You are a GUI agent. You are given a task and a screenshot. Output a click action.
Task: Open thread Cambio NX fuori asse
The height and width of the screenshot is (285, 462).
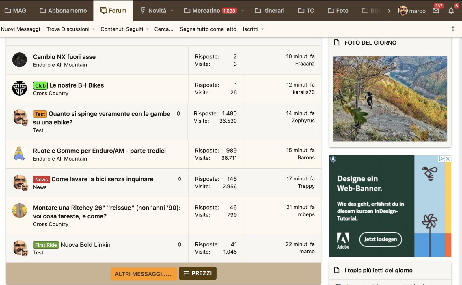tap(64, 57)
